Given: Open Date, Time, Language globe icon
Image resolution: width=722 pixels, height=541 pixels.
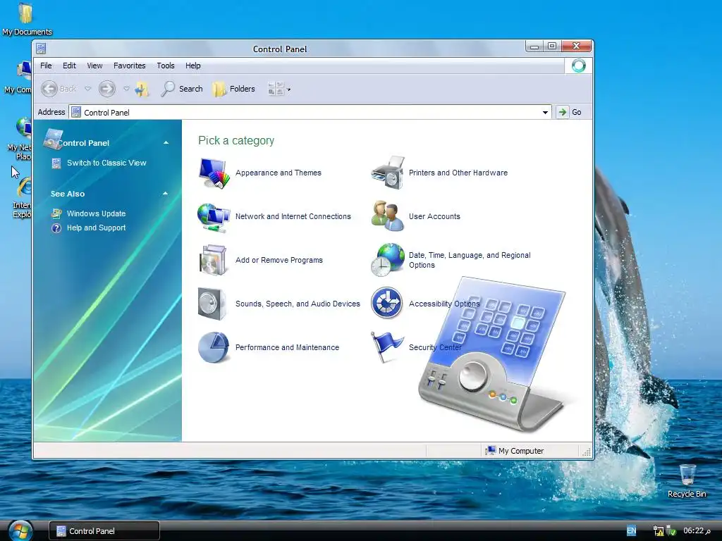Looking at the screenshot, I should [387, 260].
